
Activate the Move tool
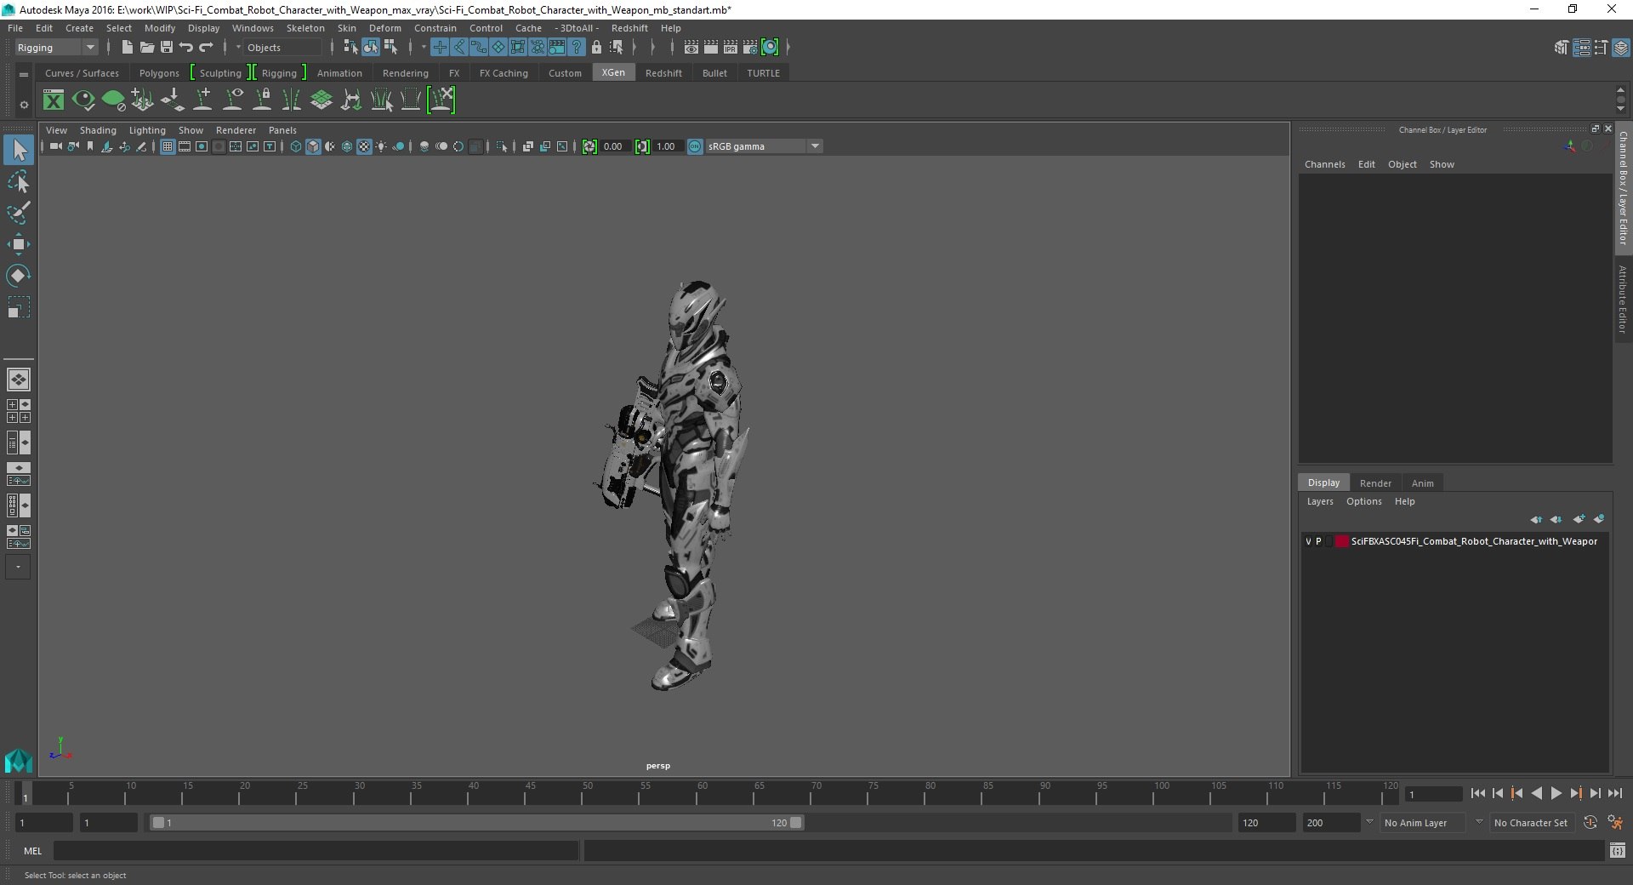pos(19,244)
